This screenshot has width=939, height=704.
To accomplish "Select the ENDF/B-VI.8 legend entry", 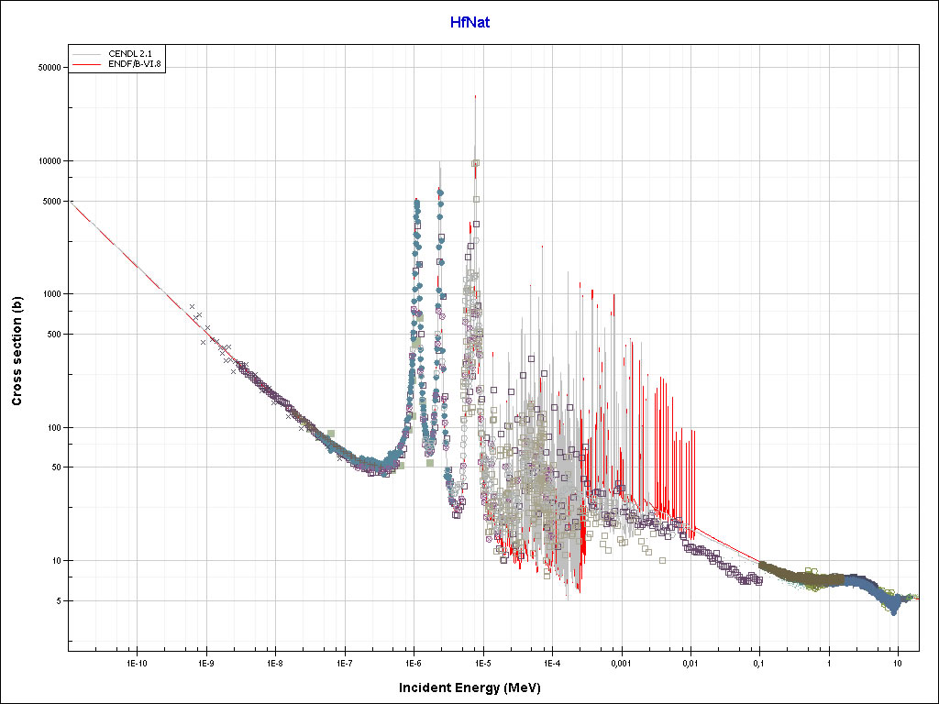I will point(135,65).
